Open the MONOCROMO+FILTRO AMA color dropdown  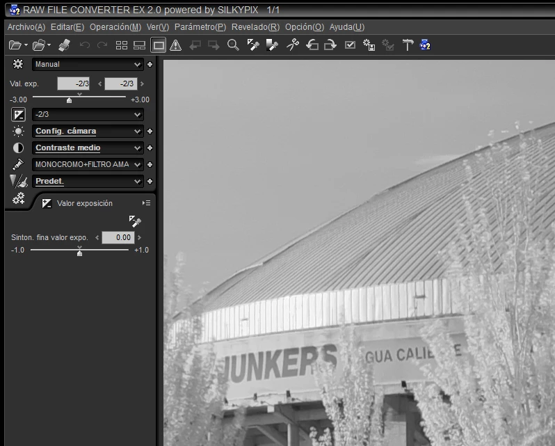pyautogui.click(x=88, y=165)
